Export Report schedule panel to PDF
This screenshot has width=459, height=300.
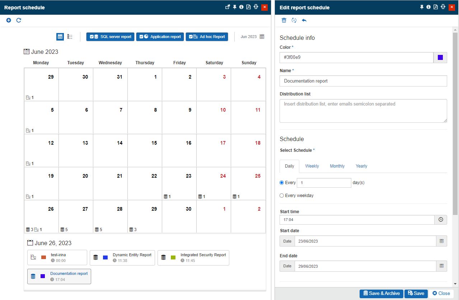248,7
